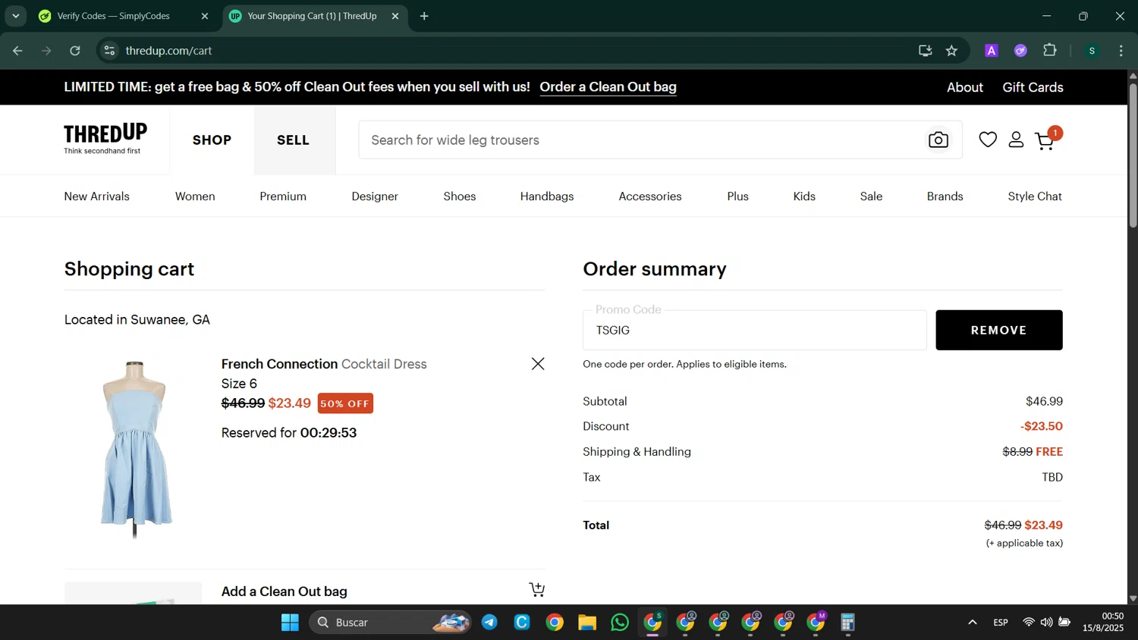
Task: Open Kids category
Action: coord(804,196)
